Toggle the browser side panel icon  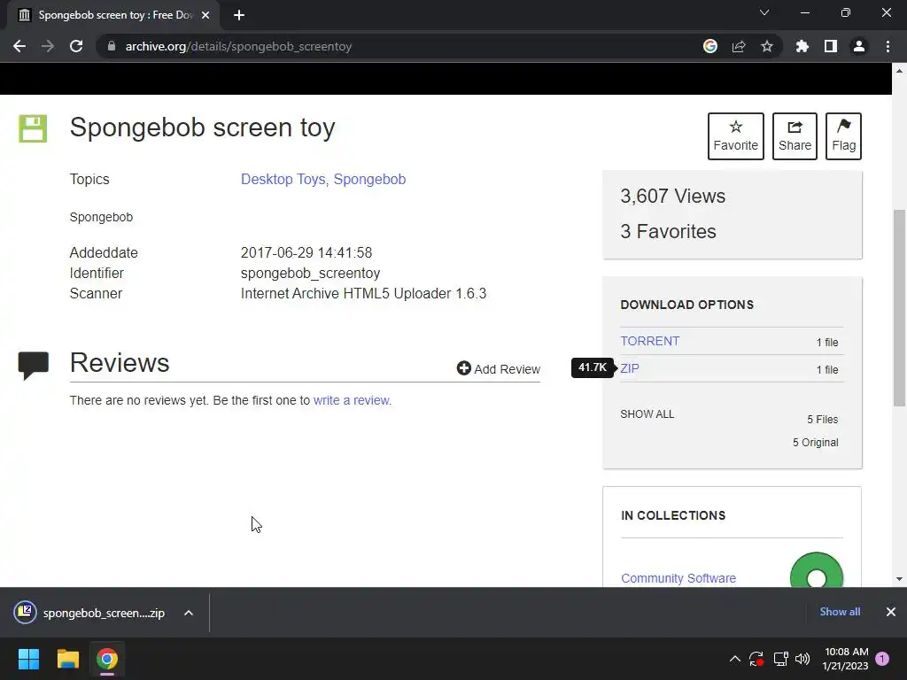pos(831,46)
